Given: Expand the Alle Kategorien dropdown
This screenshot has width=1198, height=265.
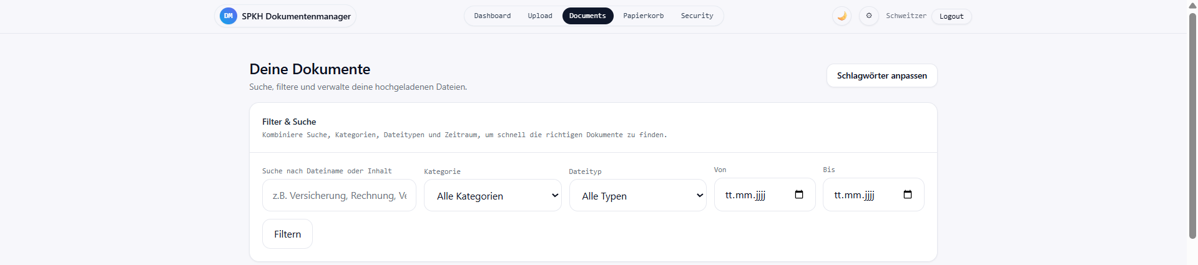Looking at the screenshot, I should point(493,196).
